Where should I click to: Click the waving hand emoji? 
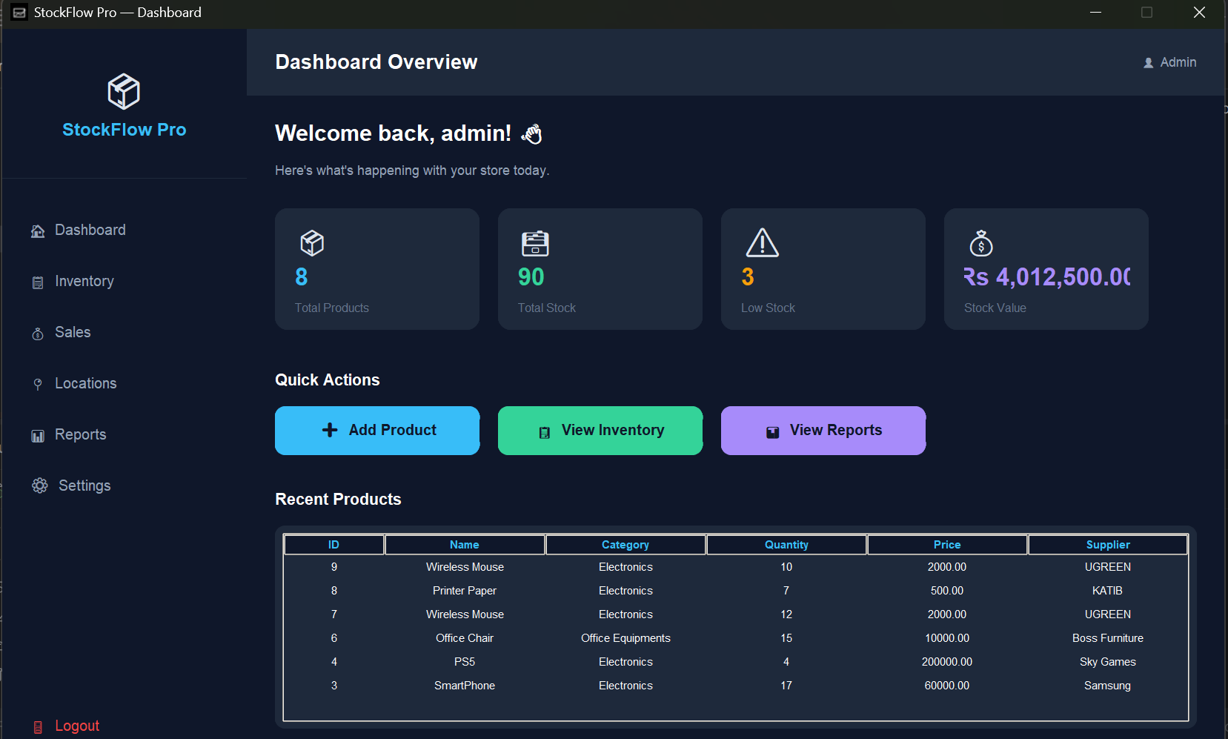coord(532,133)
